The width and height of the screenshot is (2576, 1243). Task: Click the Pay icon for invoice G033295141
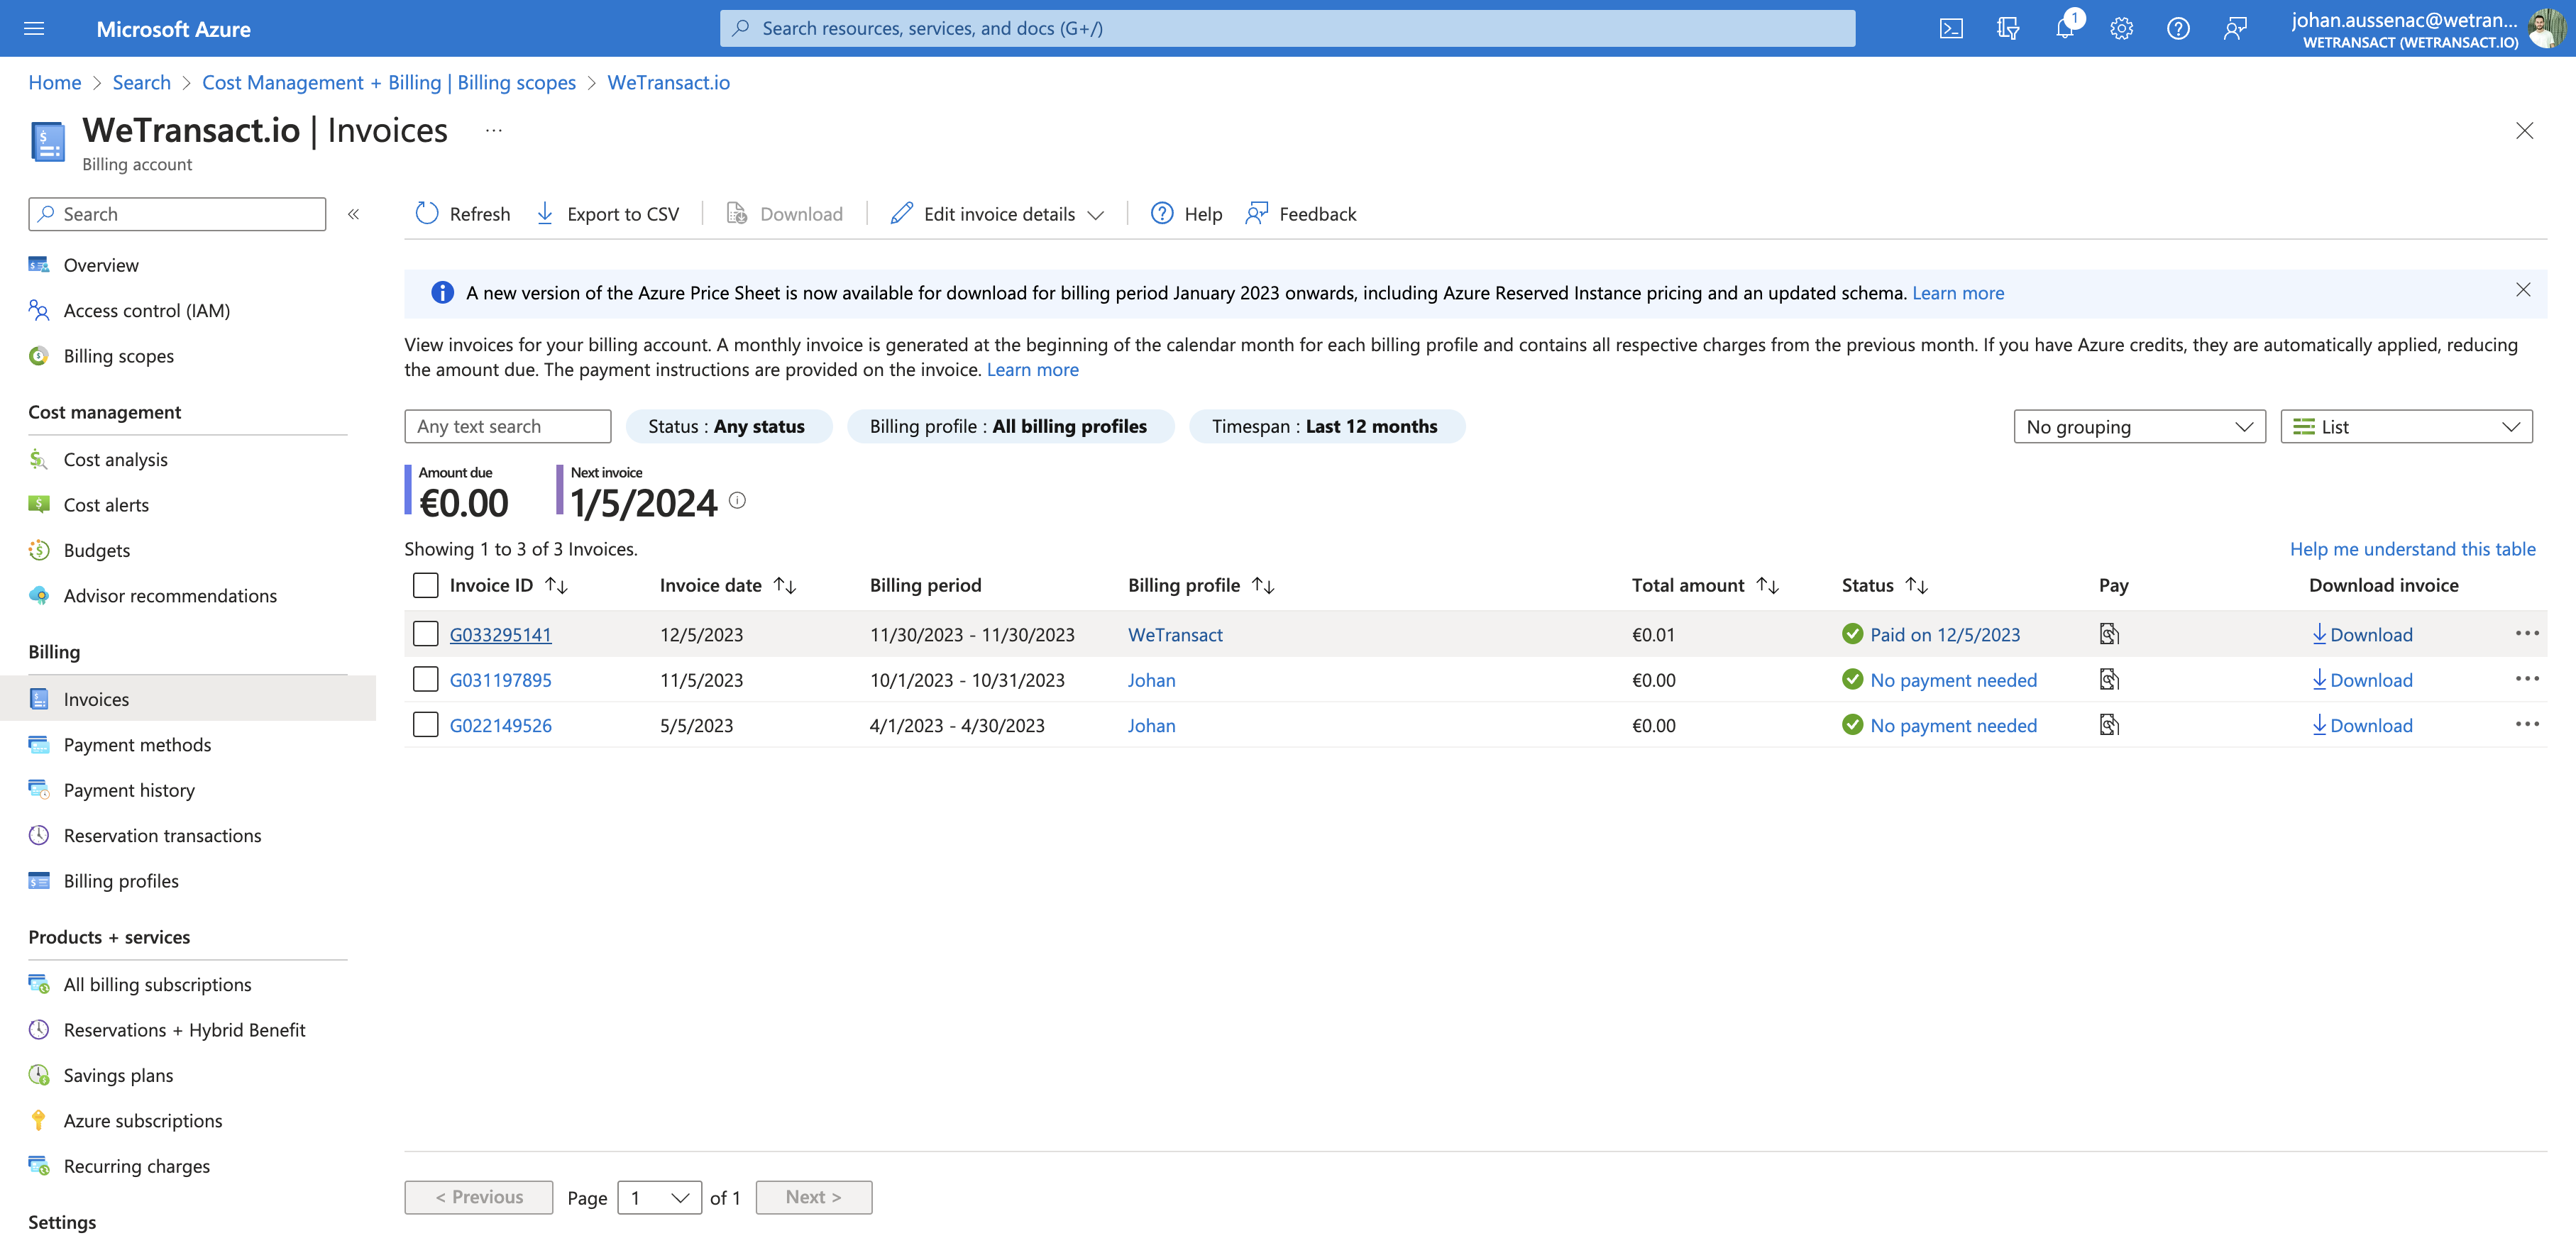pyautogui.click(x=2109, y=634)
